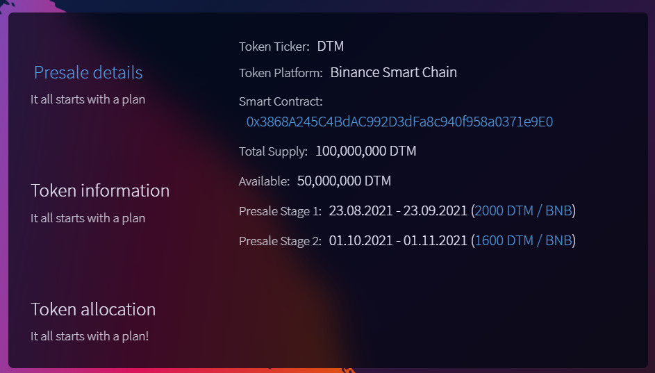Click the subtitle under Token information

[88, 218]
